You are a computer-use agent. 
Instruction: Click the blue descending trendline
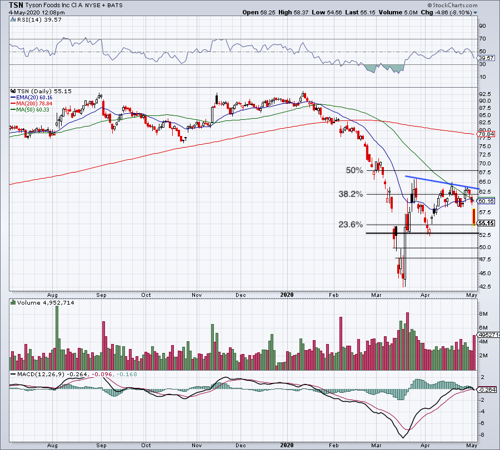[442, 183]
